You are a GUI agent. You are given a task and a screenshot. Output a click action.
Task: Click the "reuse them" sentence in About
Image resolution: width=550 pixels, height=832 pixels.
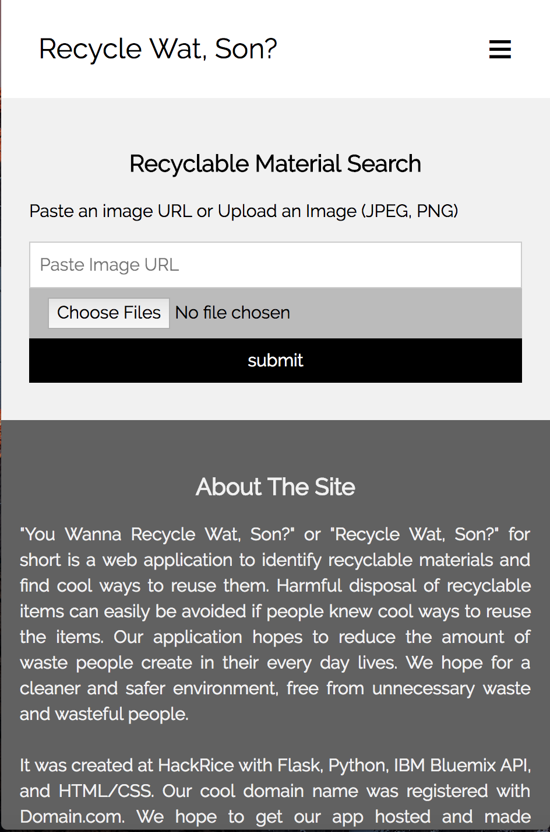[x=146, y=586]
